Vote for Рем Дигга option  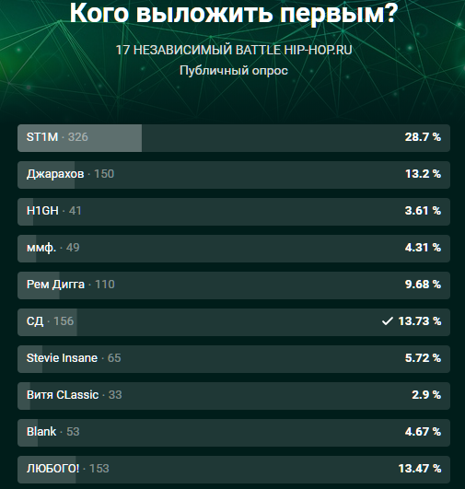pos(234,285)
